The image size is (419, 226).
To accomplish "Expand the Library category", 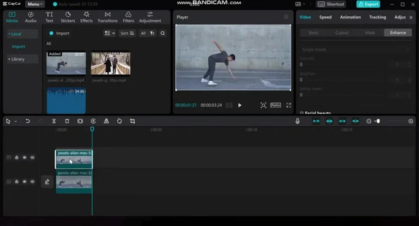I will 23,59.
